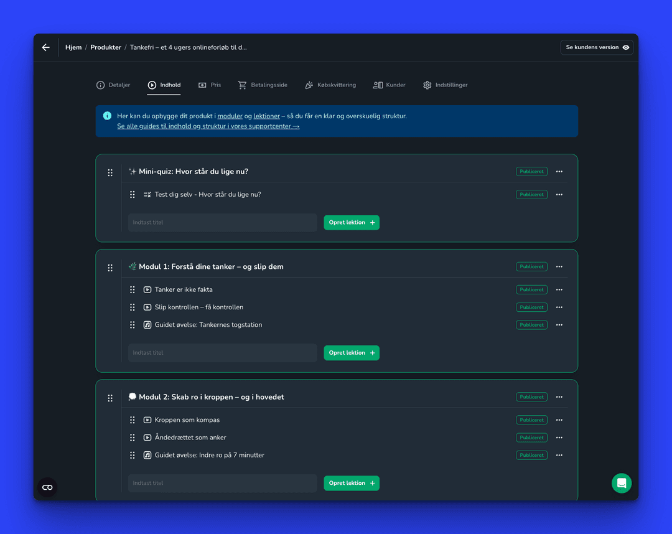
Task: Click the round icon in bottom-left corner
Action: (x=47, y=487)
